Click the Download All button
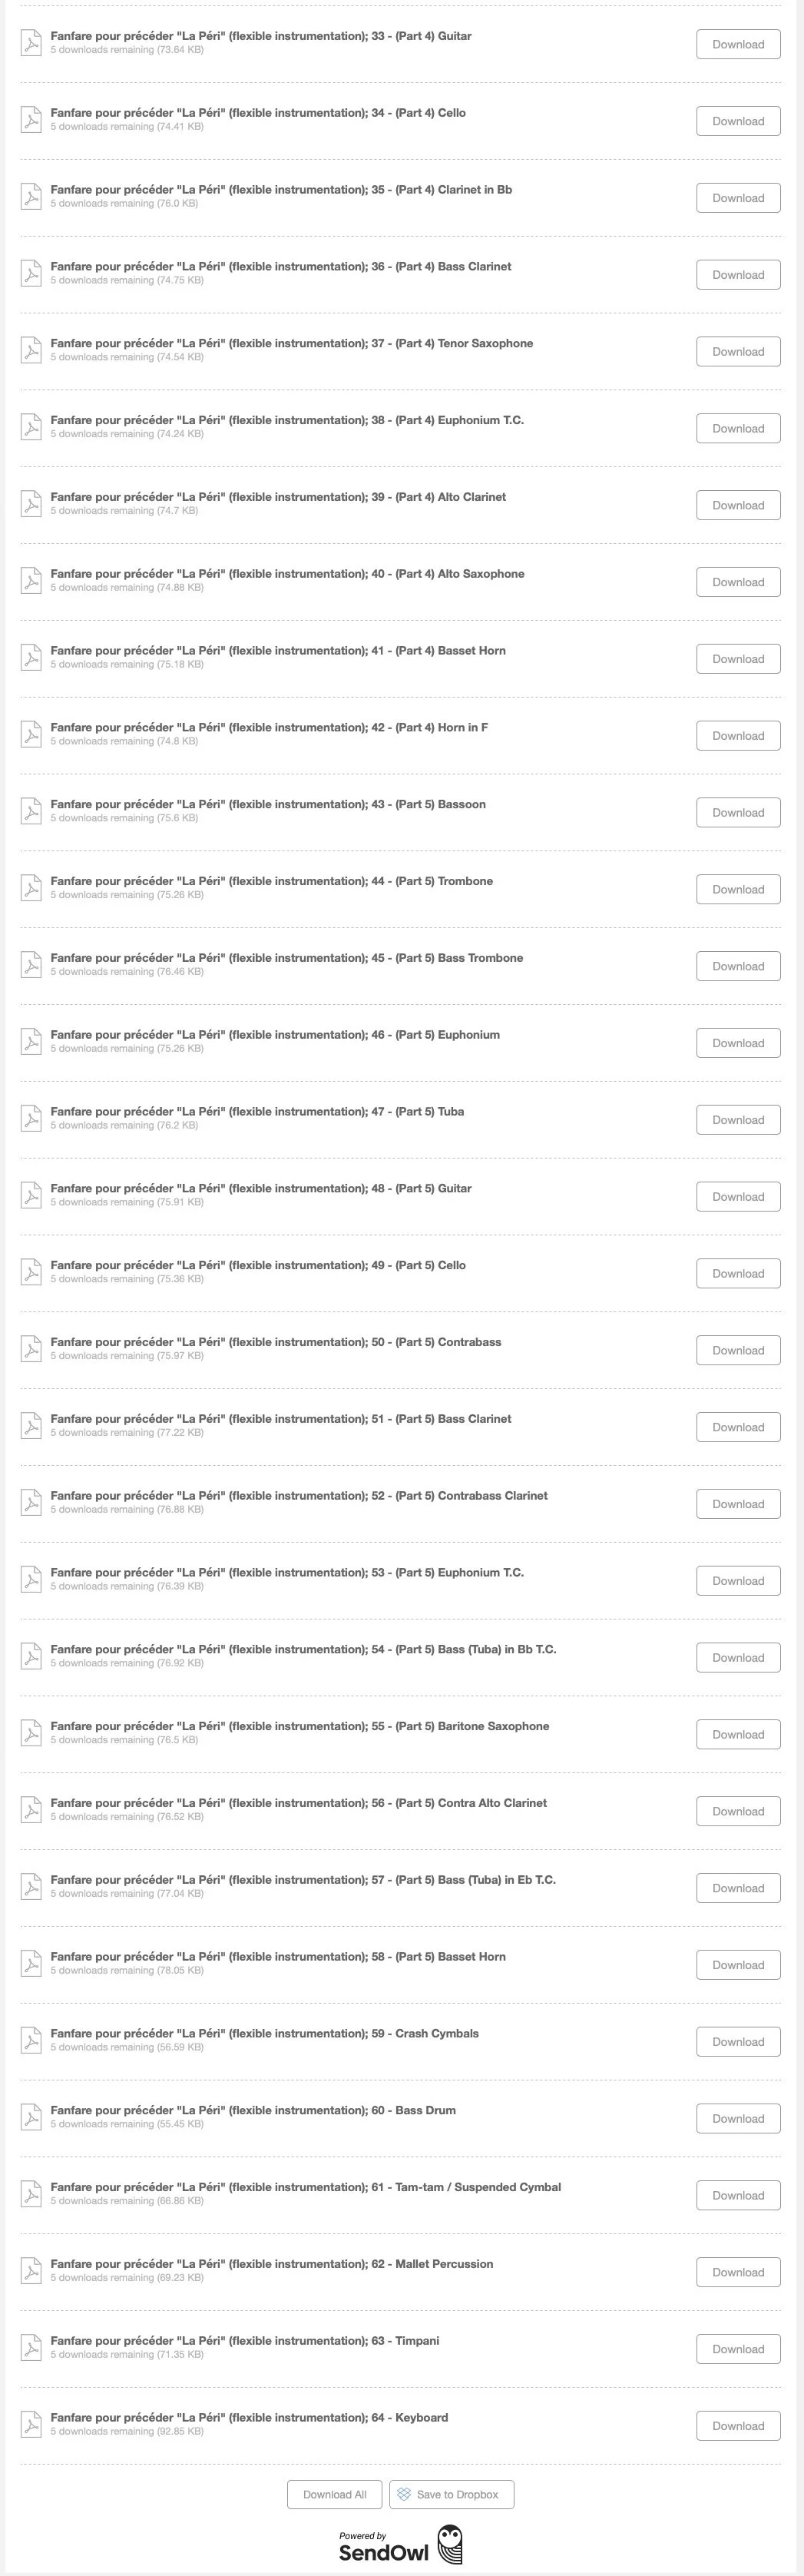The height and width of the screenshot is (2576, 804). (x=335, y=2494)
